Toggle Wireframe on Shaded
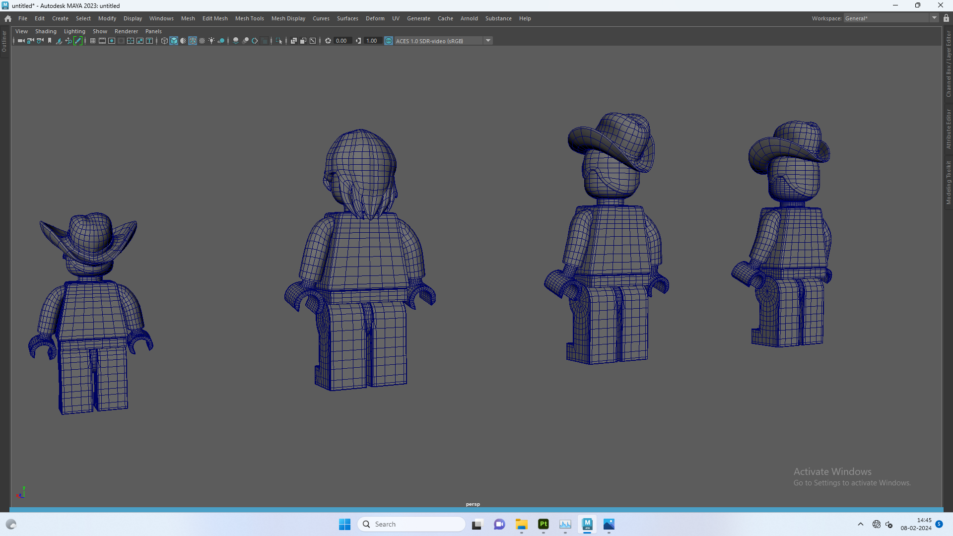953x536 pixels. [x=193, y=41]
